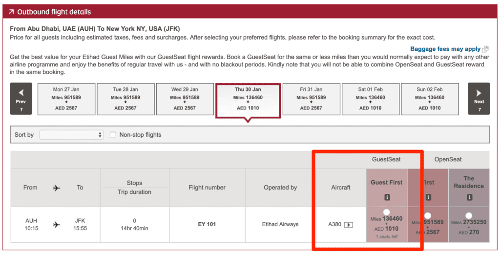Click the OpenSeat First info icon
The image size is (500, 255).
tap(428, 198)
